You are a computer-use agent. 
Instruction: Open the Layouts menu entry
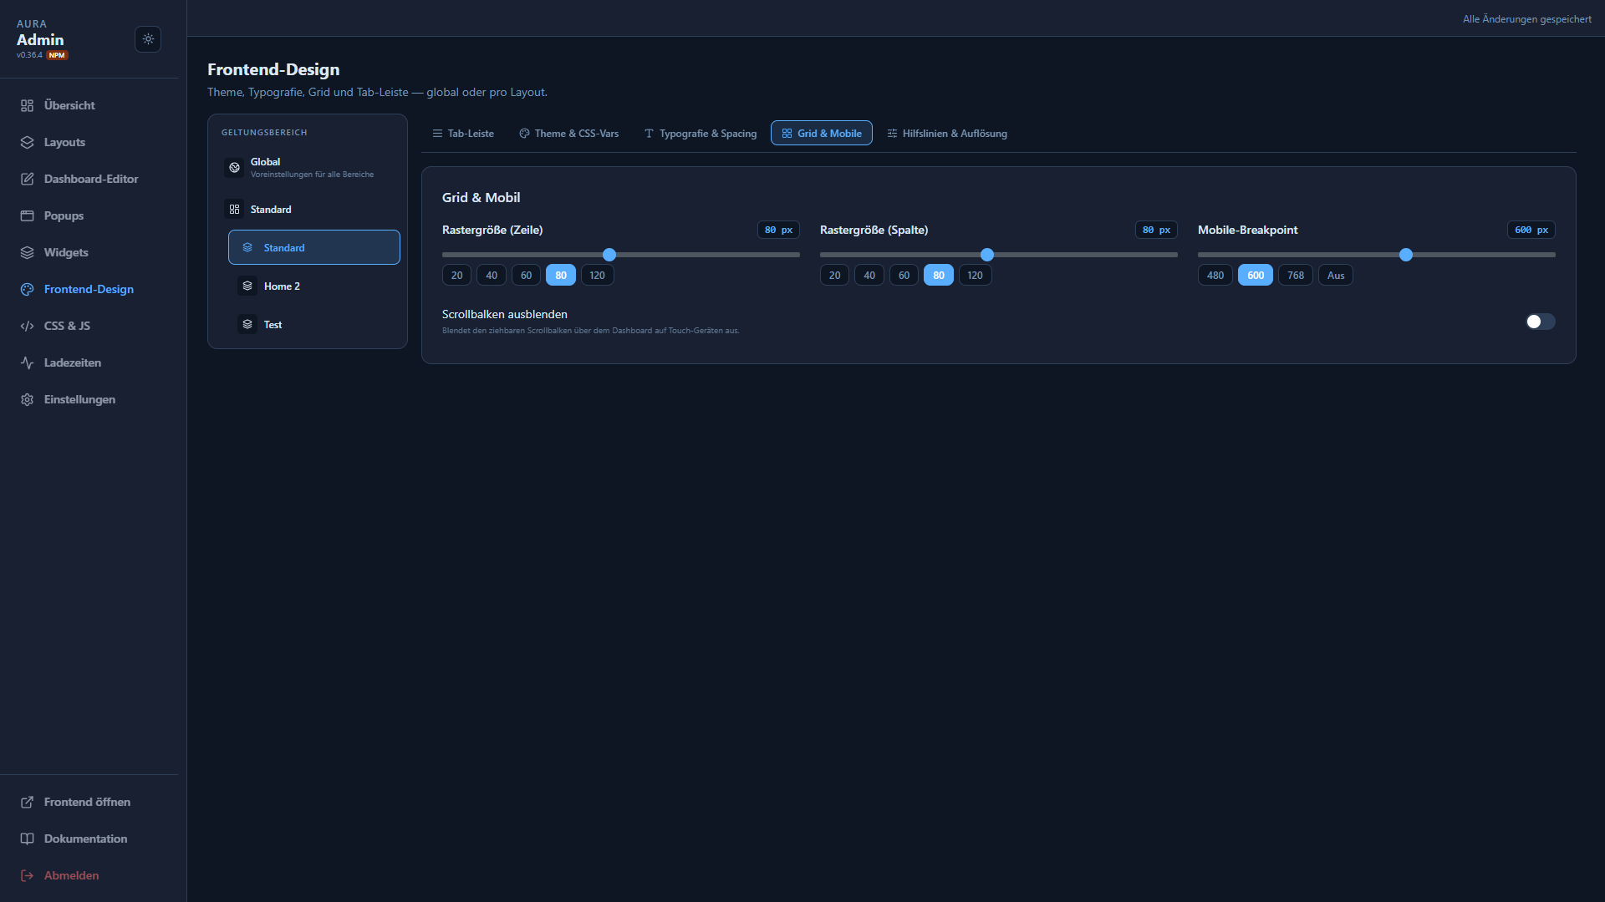(x=89, y=142)
